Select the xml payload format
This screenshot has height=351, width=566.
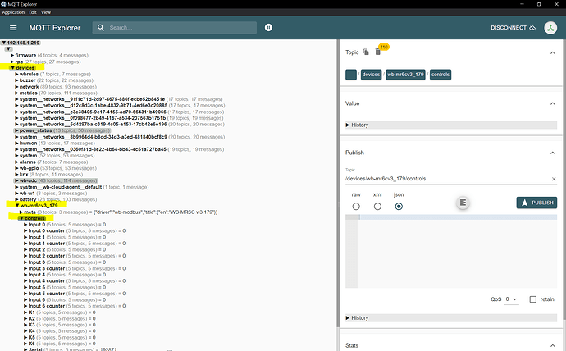pos(377,207)
